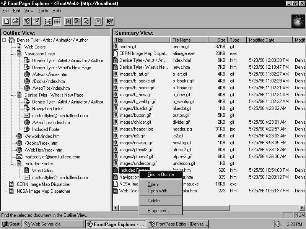This screenshot has width=306, height=229.
Task: Choose Find In Outline from context menu
Action: (160, 174)
